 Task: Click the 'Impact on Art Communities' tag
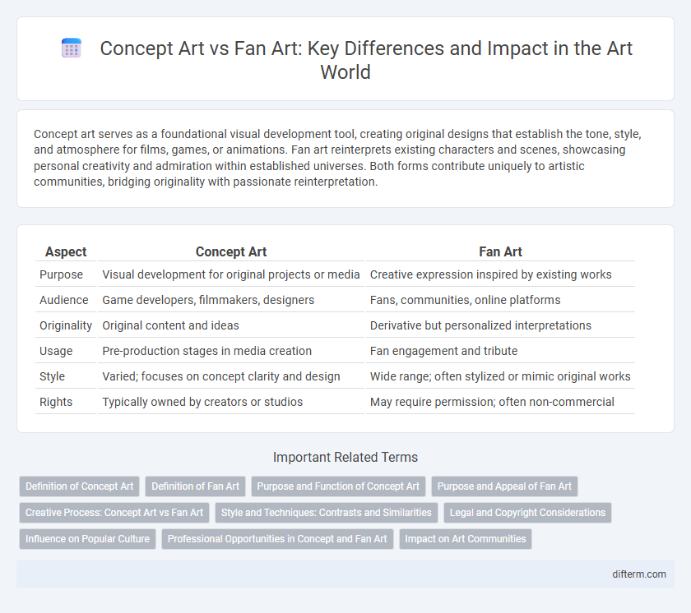pos(466,538)
